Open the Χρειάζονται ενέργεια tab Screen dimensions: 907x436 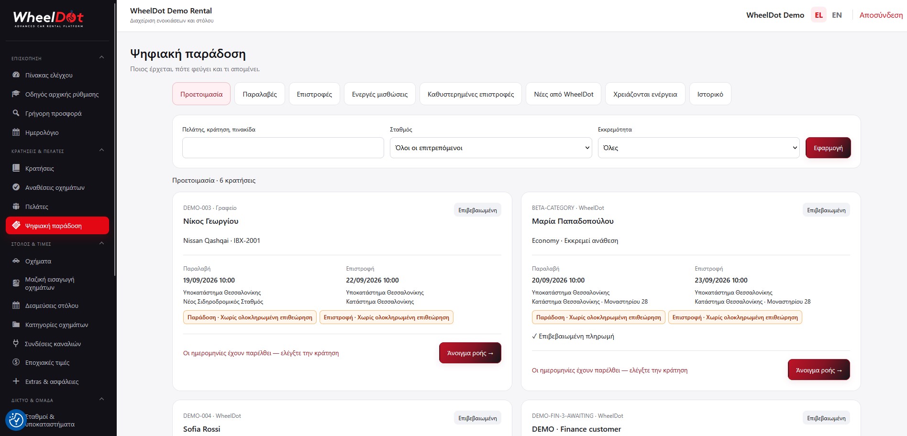coord(645,94)
